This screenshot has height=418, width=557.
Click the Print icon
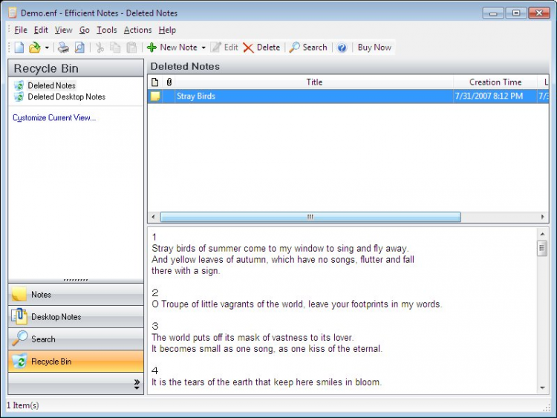tap(64, 48)
